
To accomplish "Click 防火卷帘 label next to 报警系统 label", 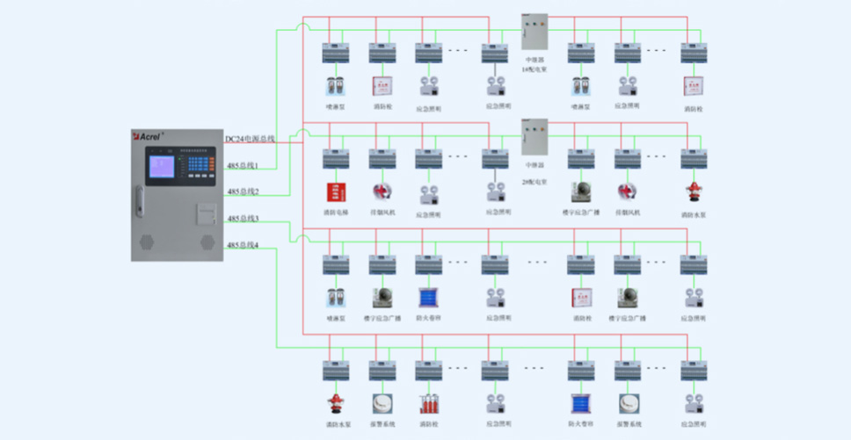I will click(581, 423).
